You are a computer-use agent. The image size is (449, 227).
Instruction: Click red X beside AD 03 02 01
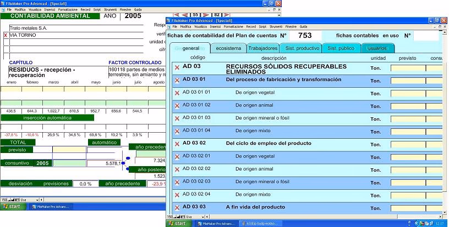point(177,157)
